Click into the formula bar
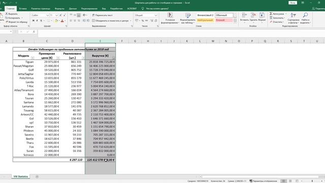Viewport: 325px width, 183px height. coord(181,33)
